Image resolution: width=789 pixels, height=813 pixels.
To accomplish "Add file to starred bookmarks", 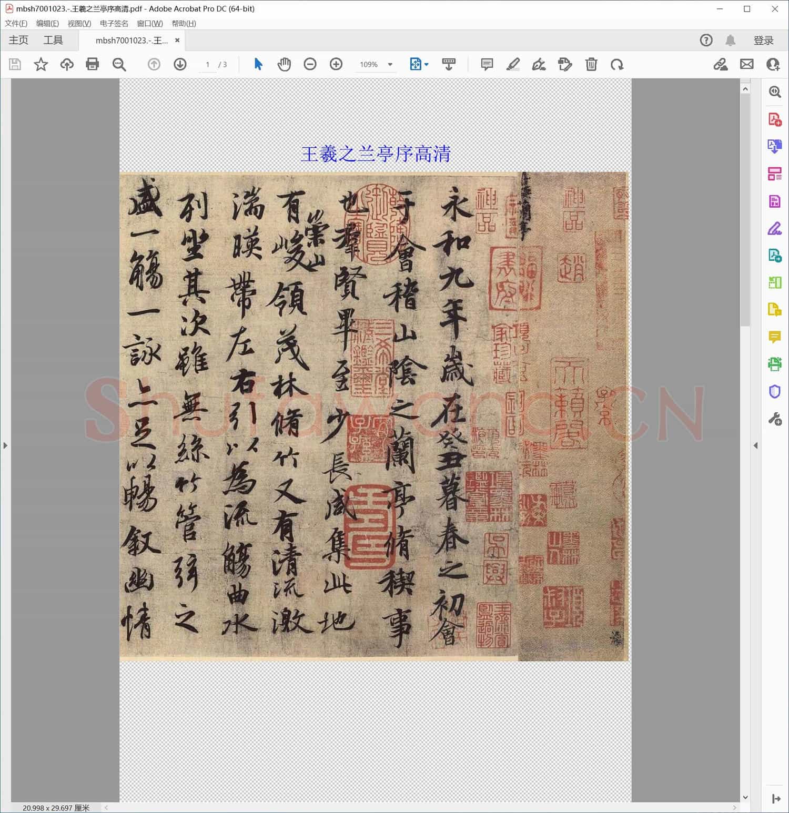I will pos(41,64).
